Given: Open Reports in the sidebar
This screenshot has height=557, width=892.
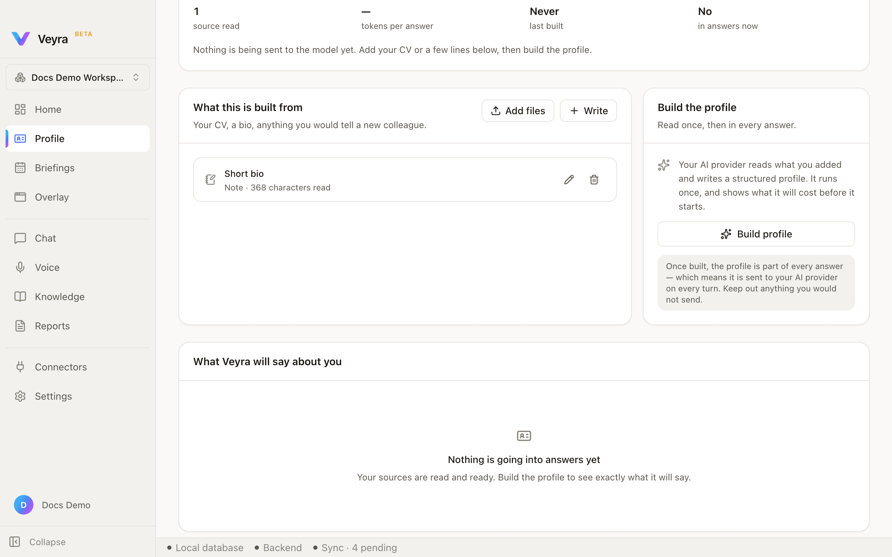Looking at the screenshot, I should tap(78, 326).
